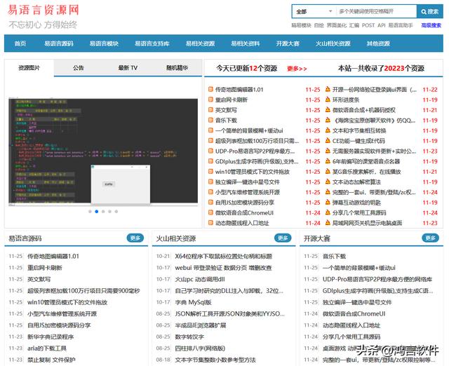Click the icon beside 重启网卡刷新 in updates

point(210,100)
